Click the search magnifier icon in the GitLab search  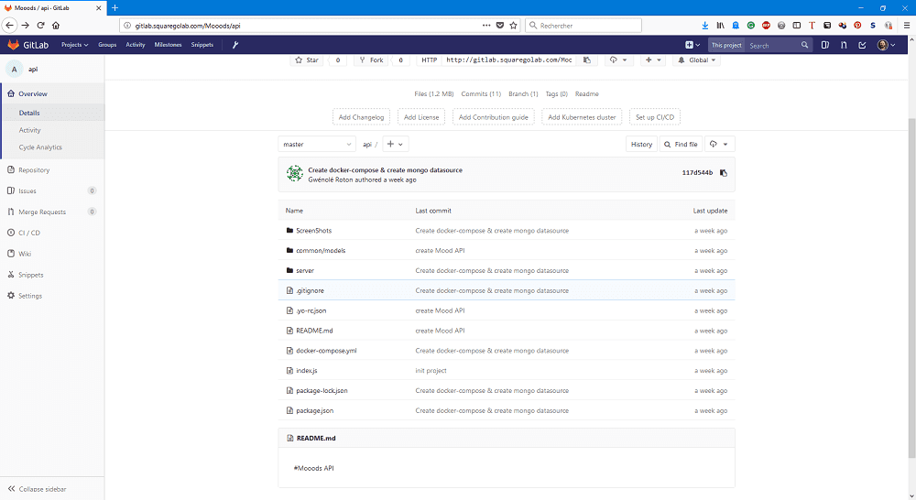[x=804, y=45]
